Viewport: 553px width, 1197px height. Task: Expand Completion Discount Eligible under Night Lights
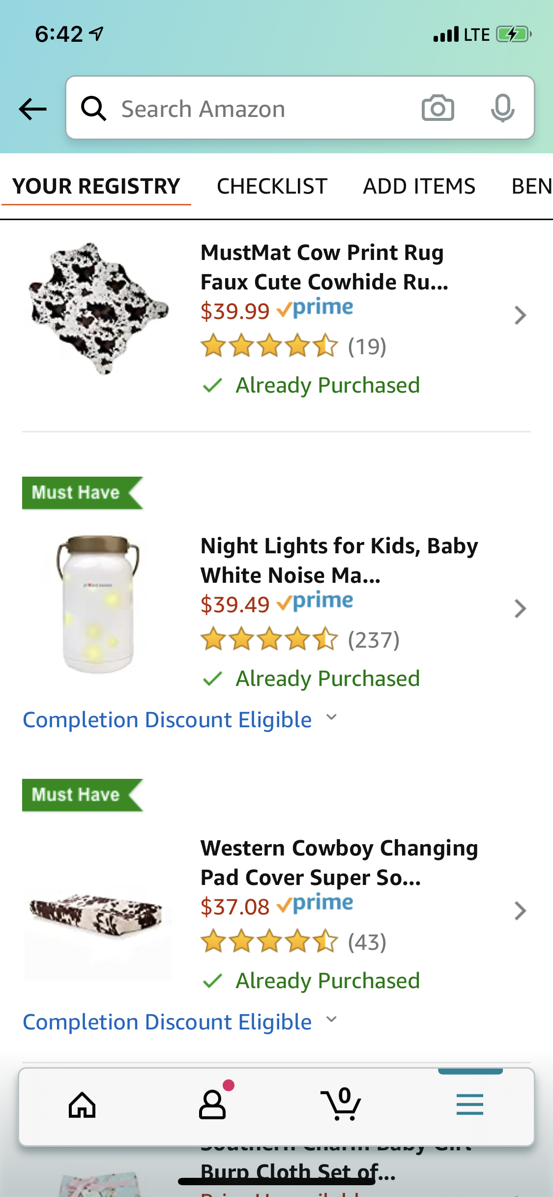180,720
